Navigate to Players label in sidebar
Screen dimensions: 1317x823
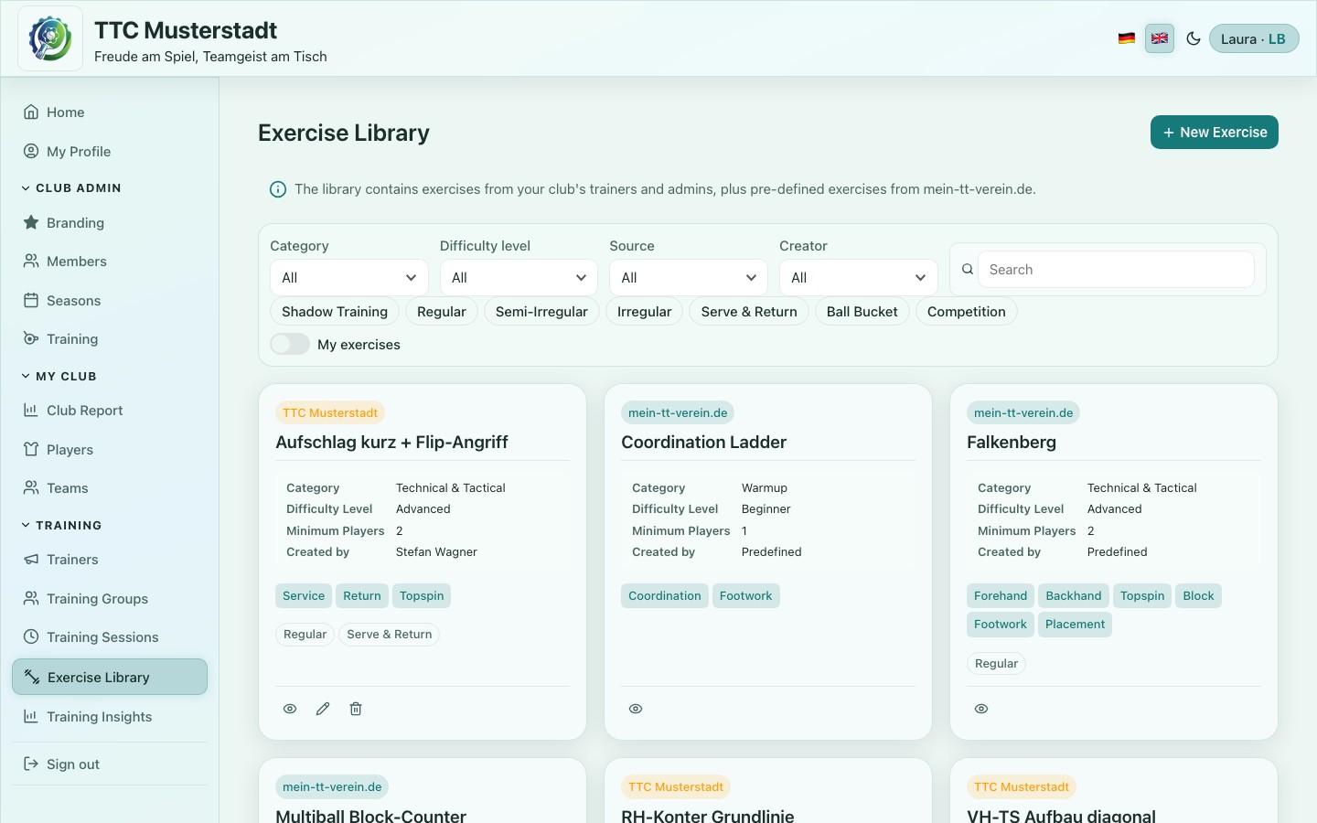pyautogui.click(x=70, y=449)
